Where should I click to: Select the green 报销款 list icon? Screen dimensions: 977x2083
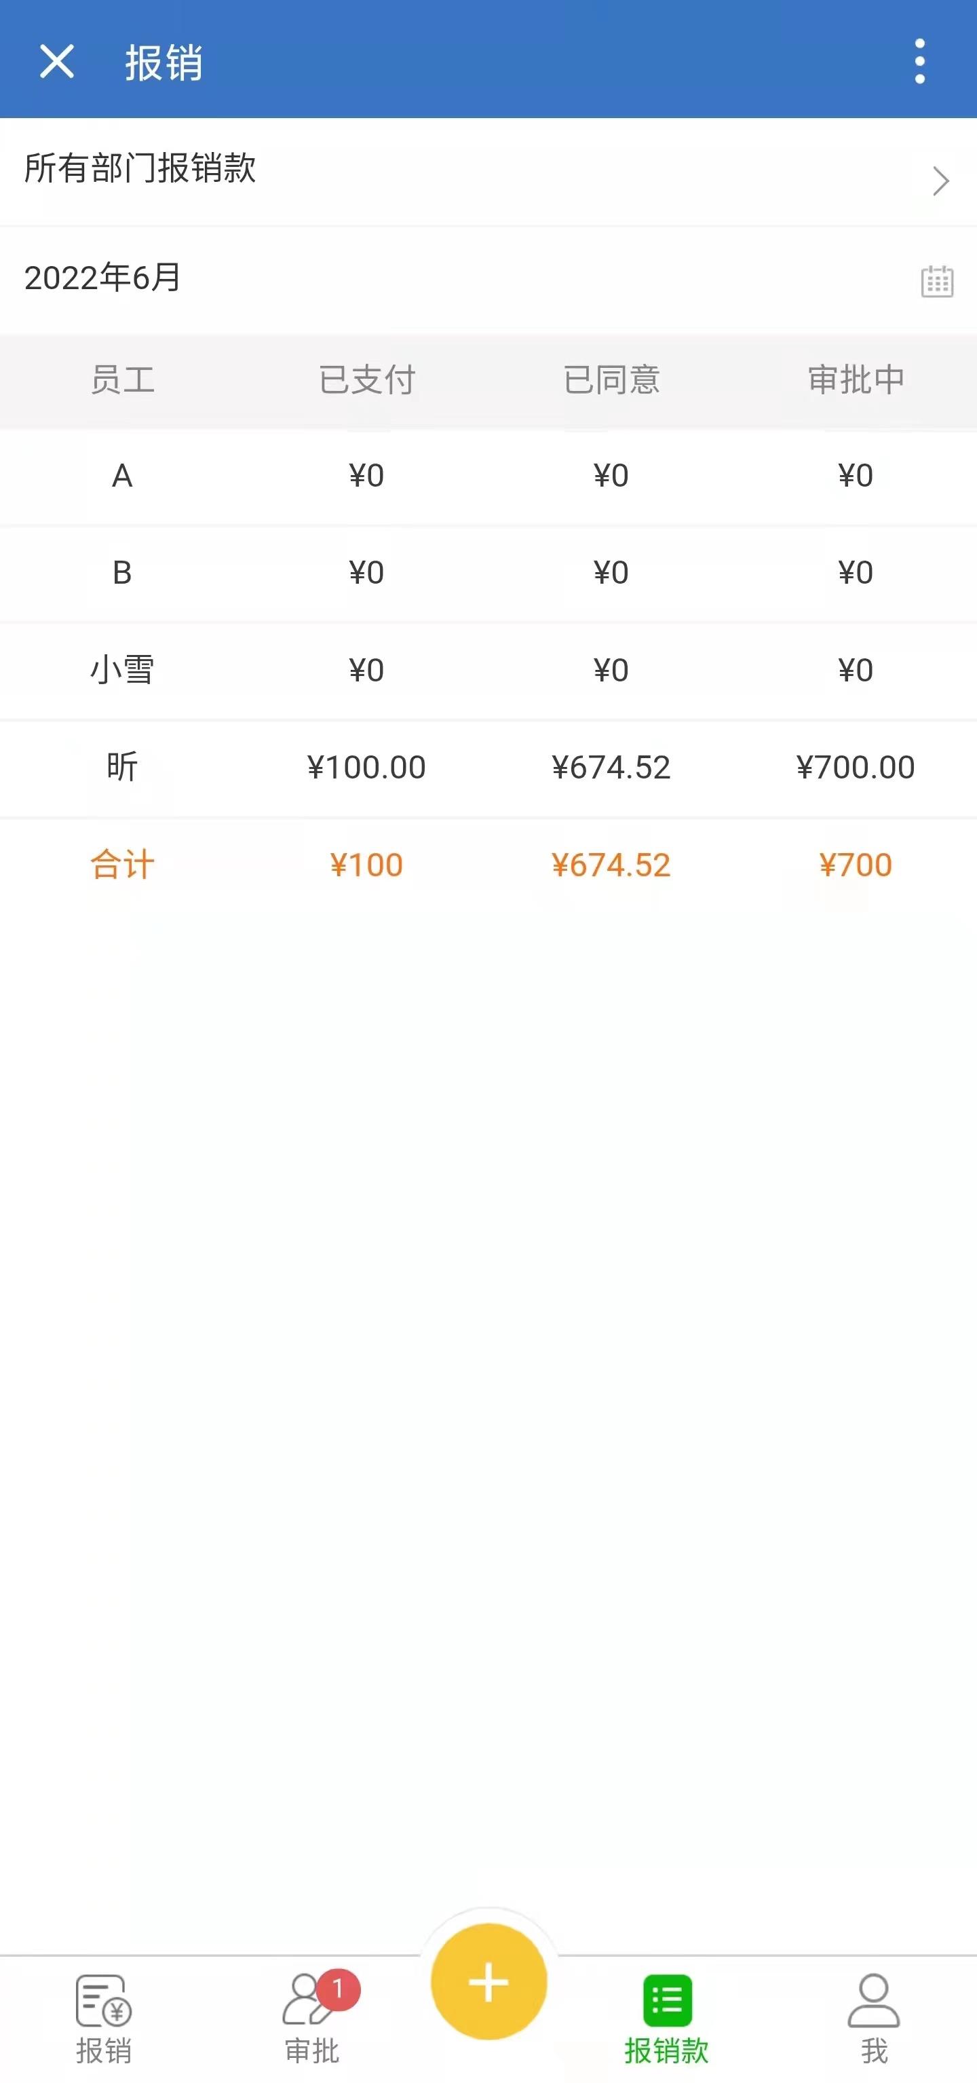coord(667,2000)
